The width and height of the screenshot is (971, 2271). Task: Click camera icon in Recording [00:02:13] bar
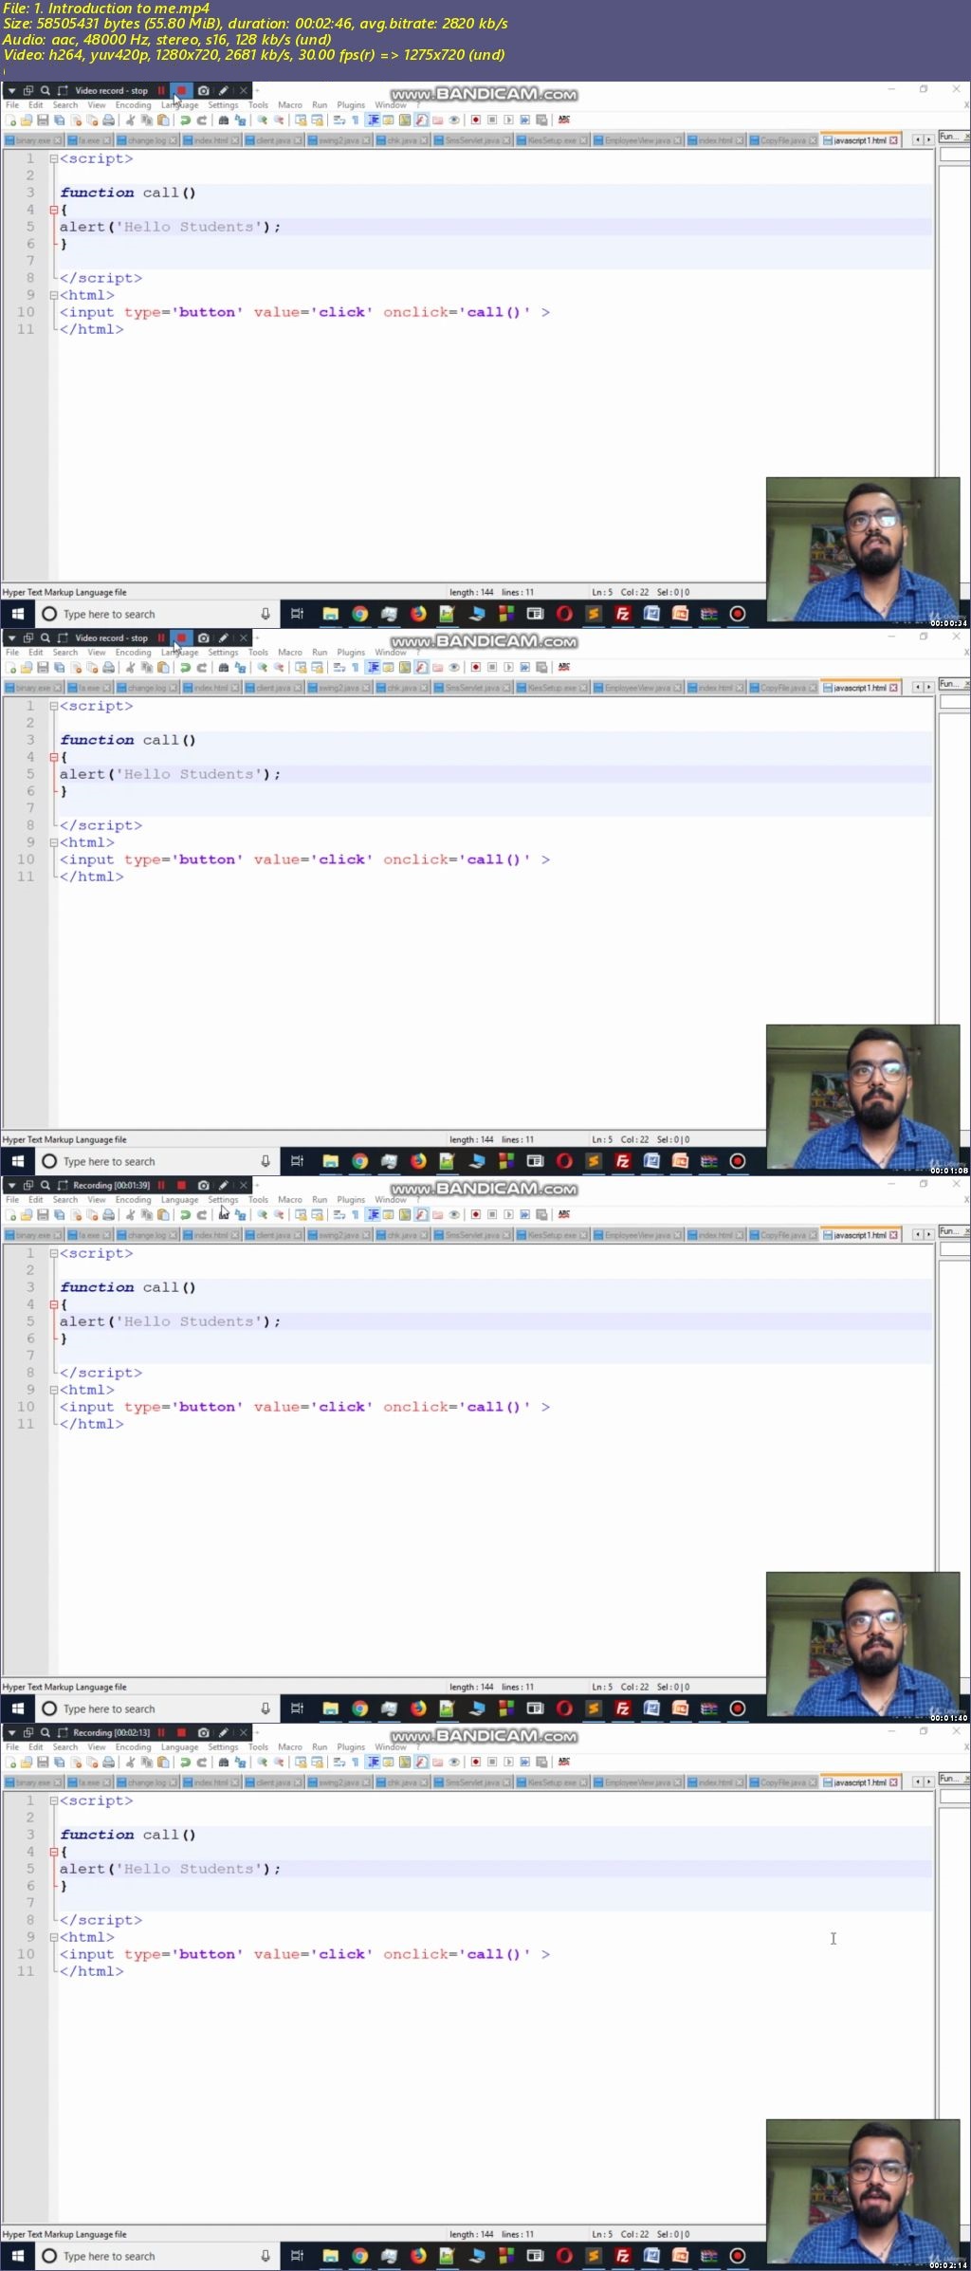pyautogui.click(x=203, y=1732)
